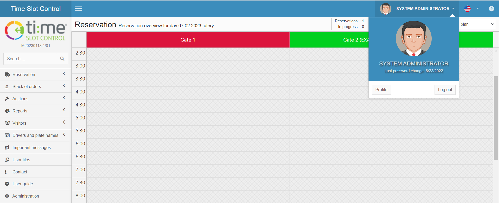Click the version text M20230118.1/01
499x203 pixels.
pyautogui.click(x=36, y=46)
